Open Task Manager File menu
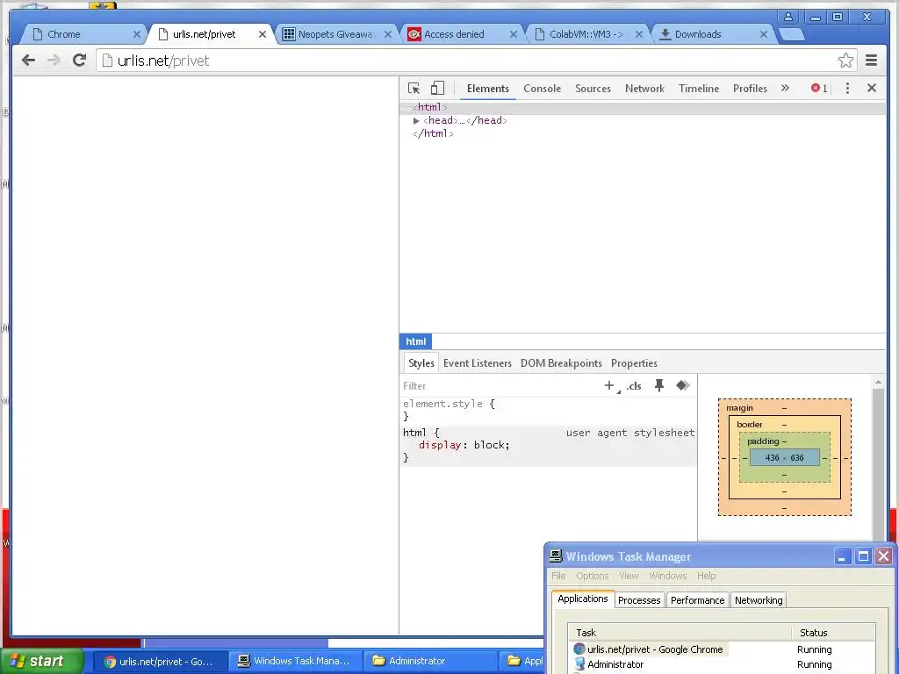 [x=557, y=576]
